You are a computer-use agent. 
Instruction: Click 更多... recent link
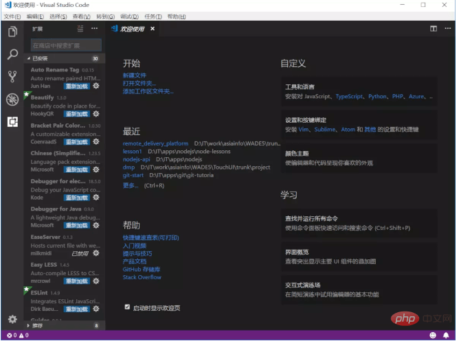click(x=131, y=185)
